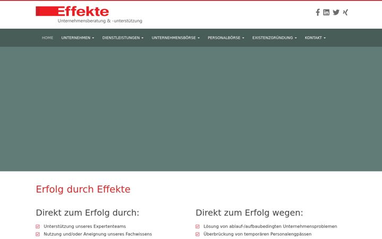Viewport: 382px width, 239px height.
Task: Expand the UNTERNEHMENSBÖRSE dropdown menu
Action: (x=176, y=38)
